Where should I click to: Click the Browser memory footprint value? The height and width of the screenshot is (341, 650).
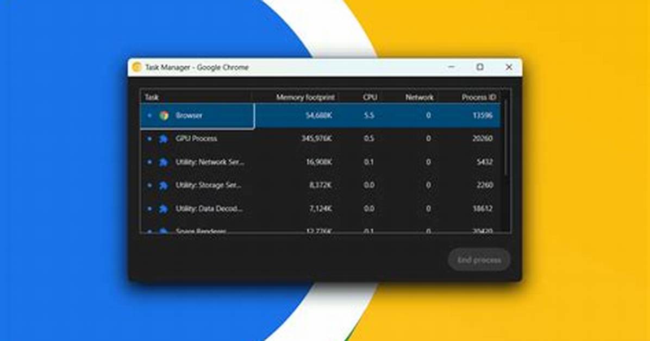(x=319, y=116)
